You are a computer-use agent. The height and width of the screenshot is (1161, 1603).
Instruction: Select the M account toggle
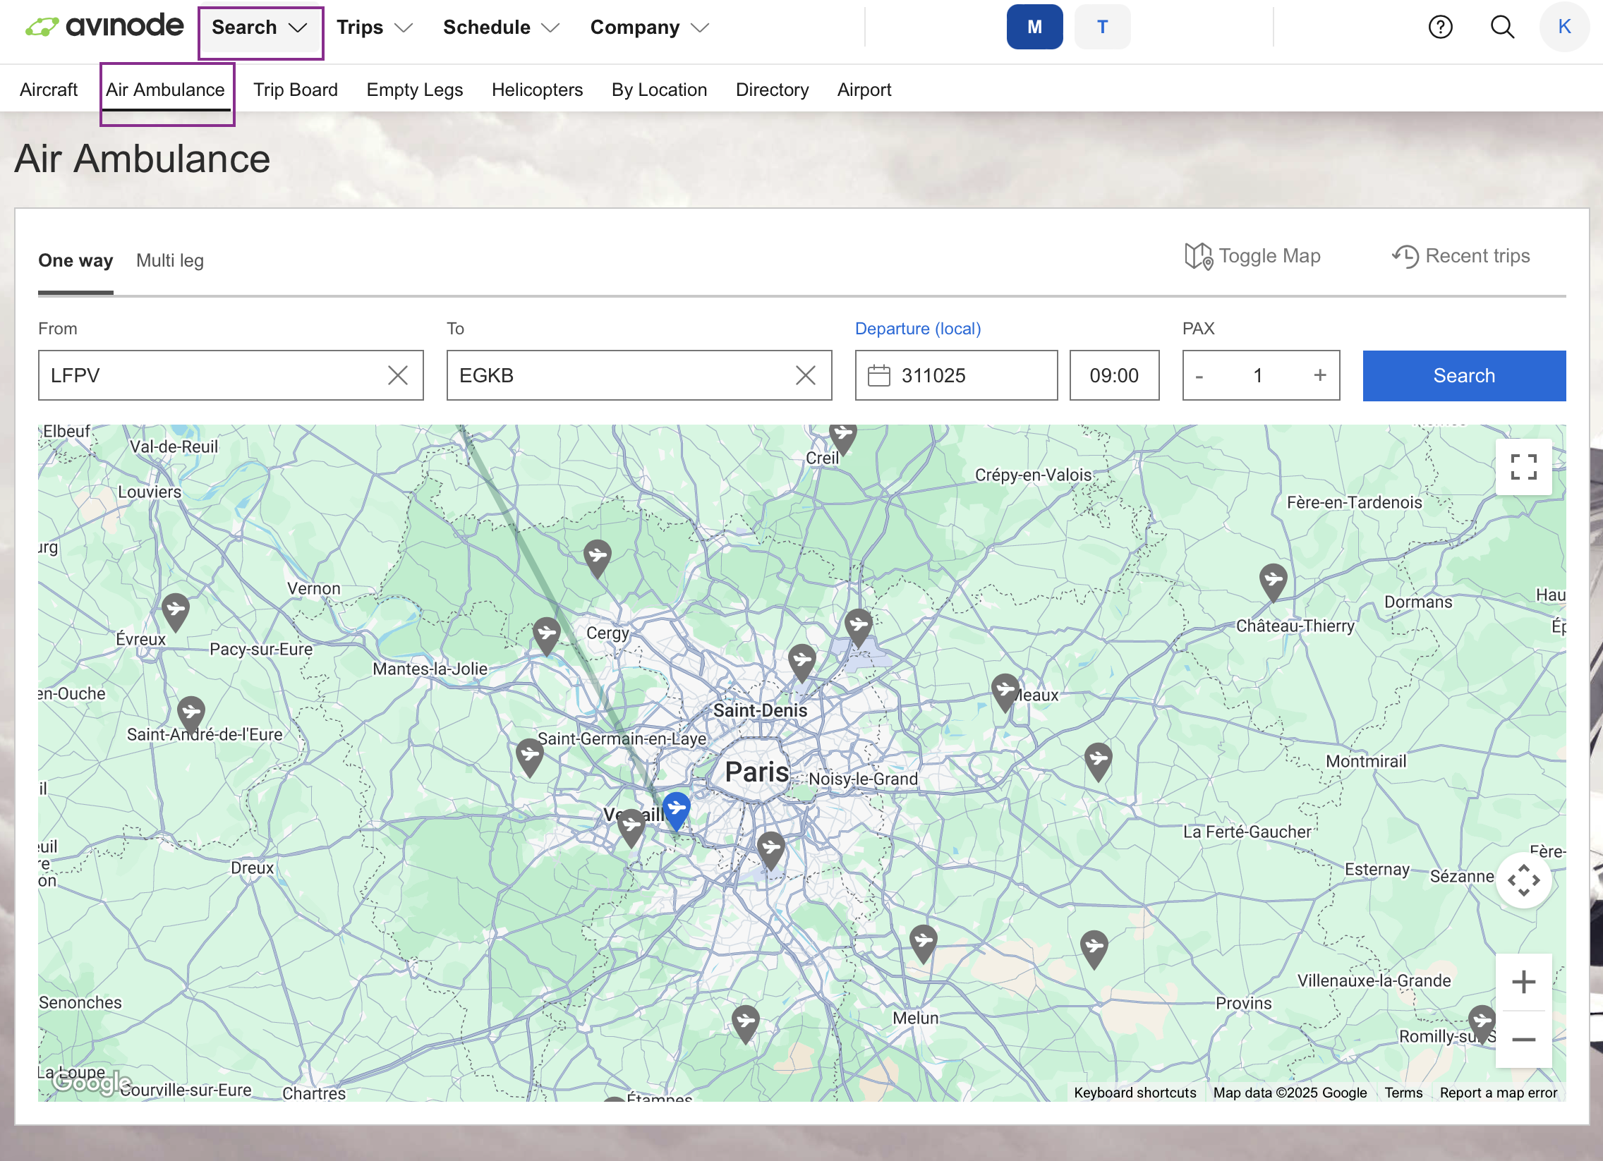[x=1034, y=27]
